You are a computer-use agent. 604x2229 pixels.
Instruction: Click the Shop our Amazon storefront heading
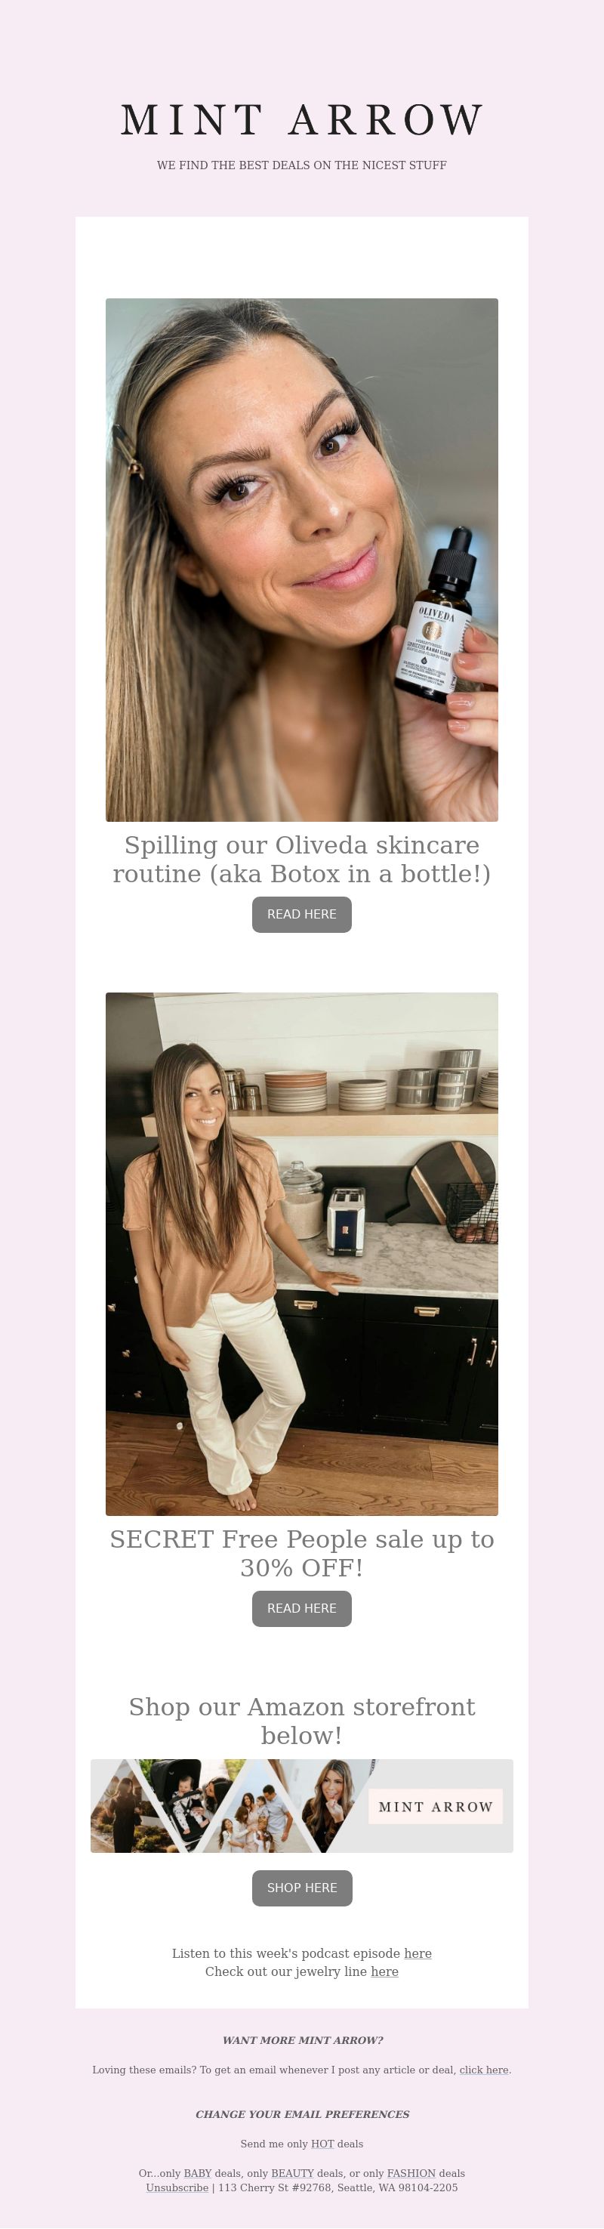point(301,1721)
